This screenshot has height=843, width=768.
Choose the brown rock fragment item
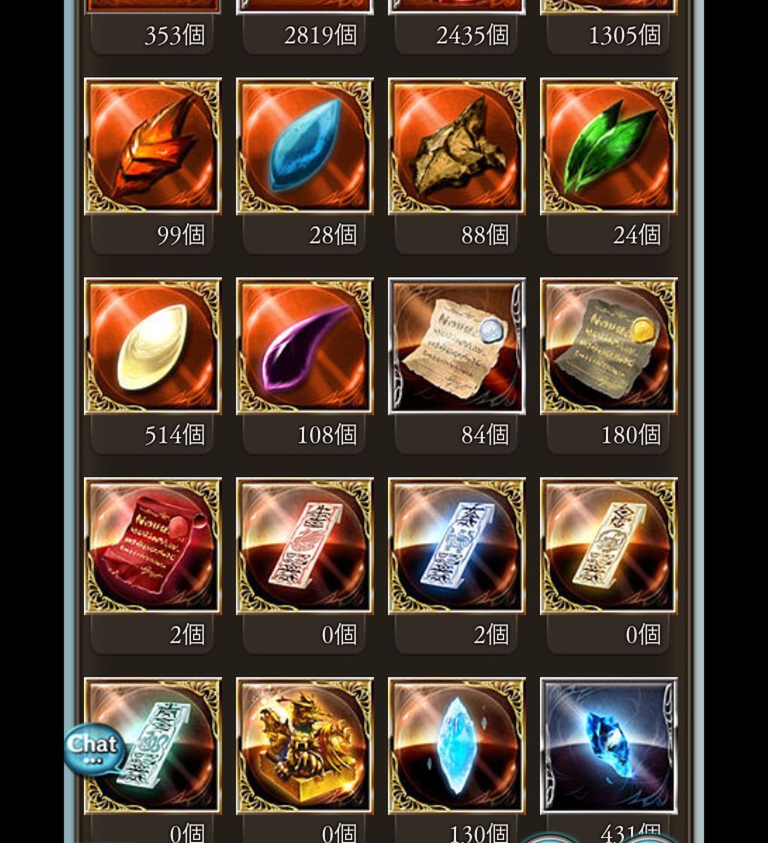[457, 146]
